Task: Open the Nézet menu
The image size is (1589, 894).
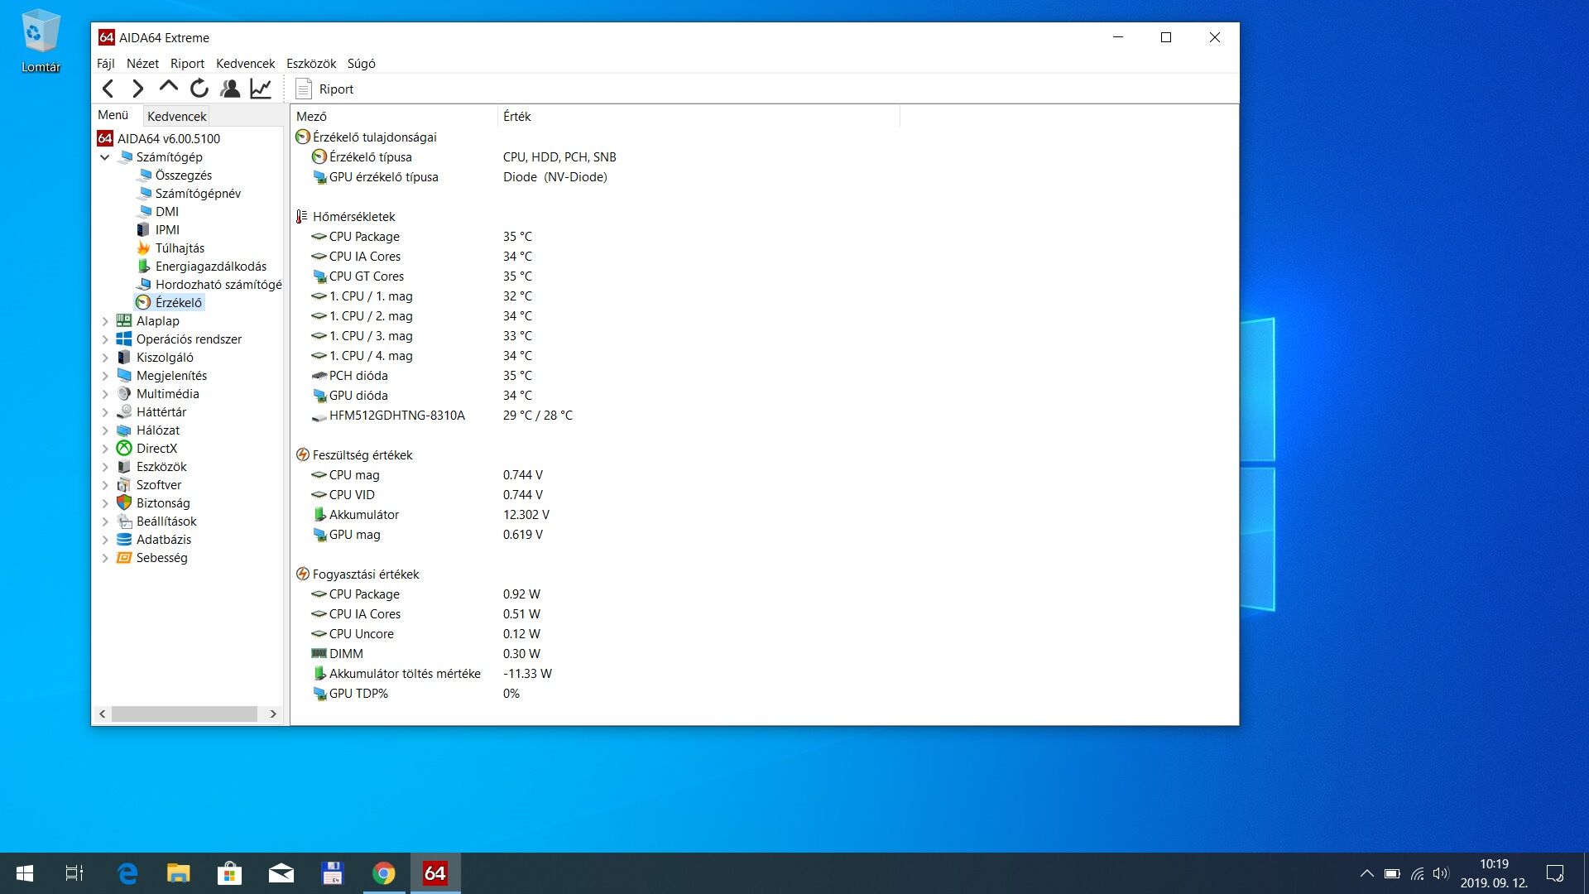Action: point(142,64)
